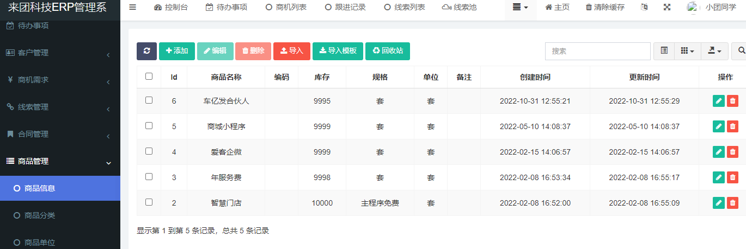Delete the 车亿发合伙人 row with trash icon
746x249 pixels.
(x=732, y=101)
